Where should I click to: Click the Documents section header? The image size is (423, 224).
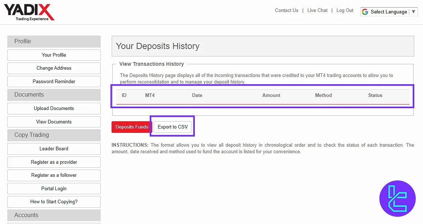pos(54,95)
